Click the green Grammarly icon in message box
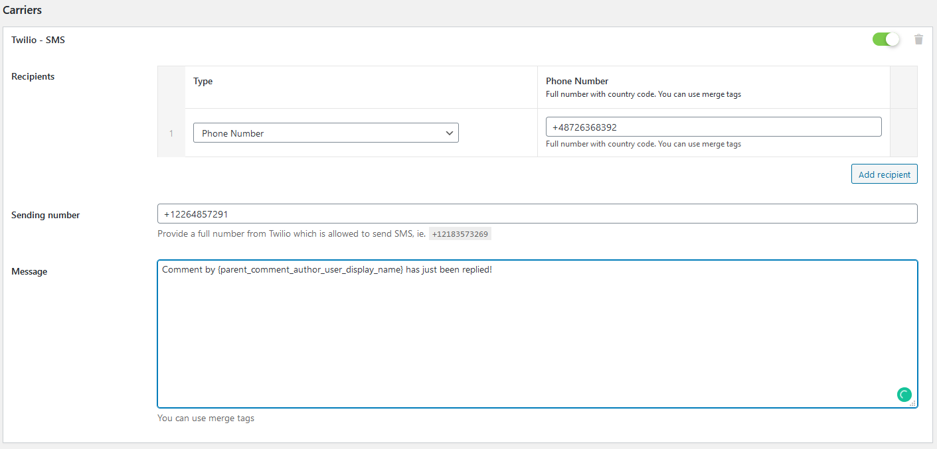Image resolution: width=937 pixels, height=449 pixels. [904, 395]
